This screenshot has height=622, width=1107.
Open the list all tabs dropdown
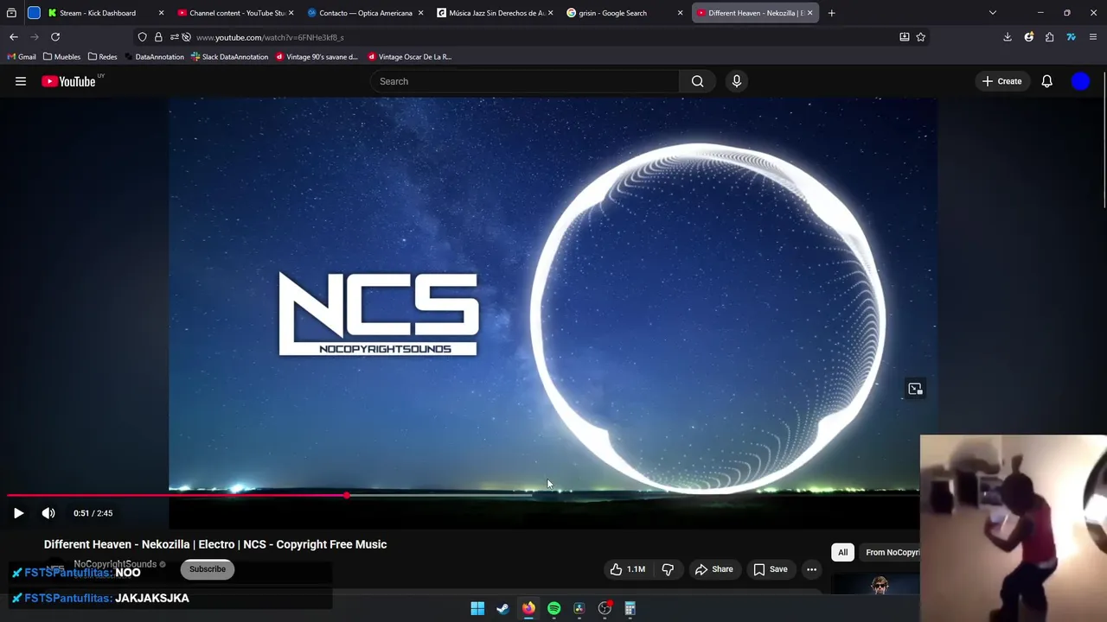[x=992, y=13]
